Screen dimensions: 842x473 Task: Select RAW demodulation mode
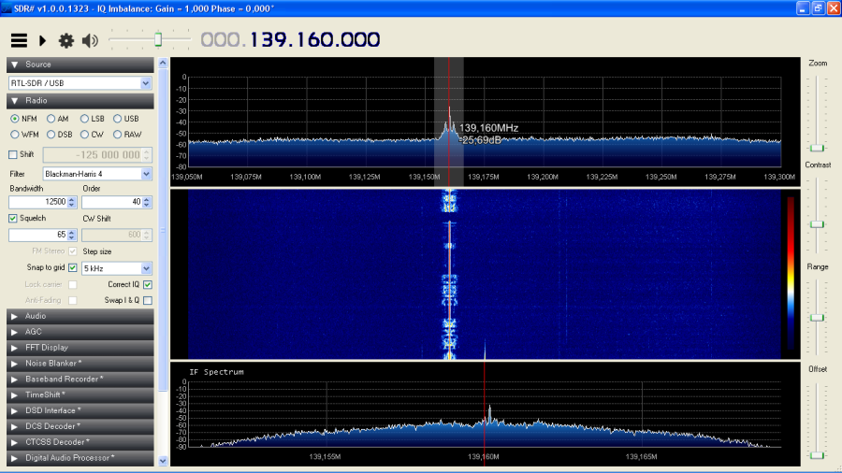click(117, 135)
